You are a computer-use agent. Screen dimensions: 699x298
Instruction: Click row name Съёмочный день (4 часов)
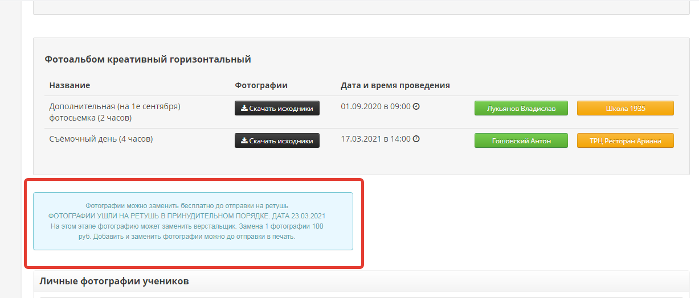[x=101, y=139]
